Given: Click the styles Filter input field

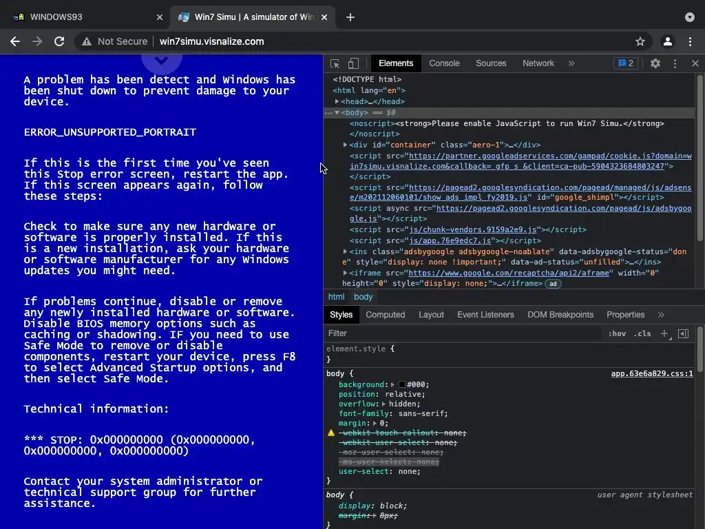Looking at the screenshot, I should click(x=463, y=333).
